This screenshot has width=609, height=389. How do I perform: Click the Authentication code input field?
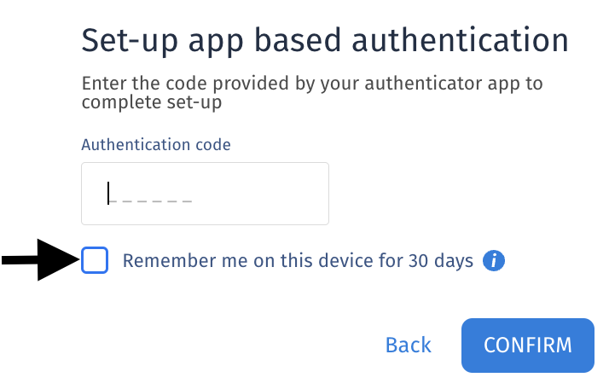coord(205,194)
